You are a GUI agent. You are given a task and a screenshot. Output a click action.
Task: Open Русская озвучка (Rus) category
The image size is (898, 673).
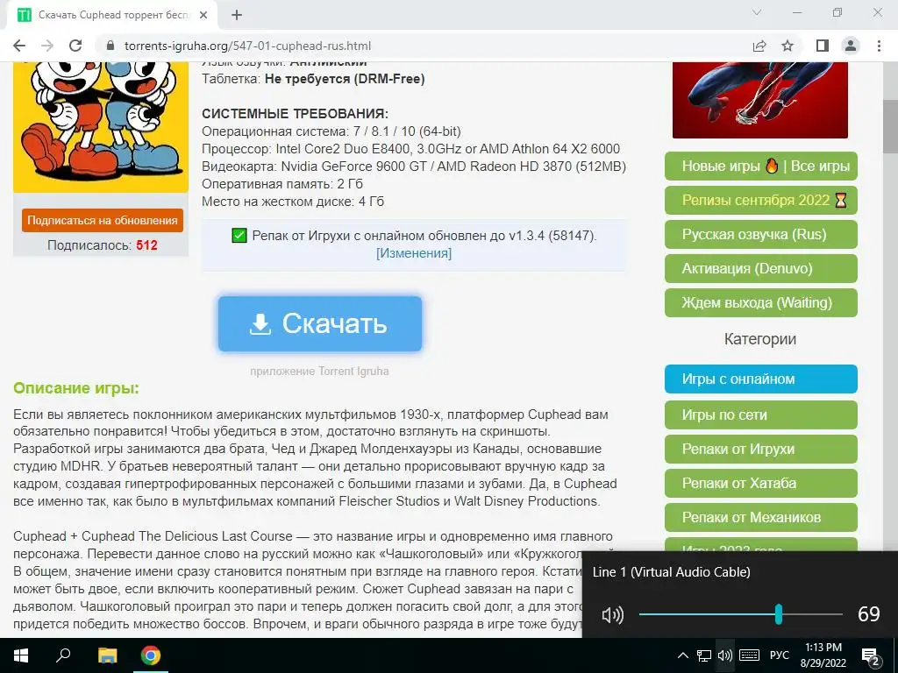tap(761, 234)
